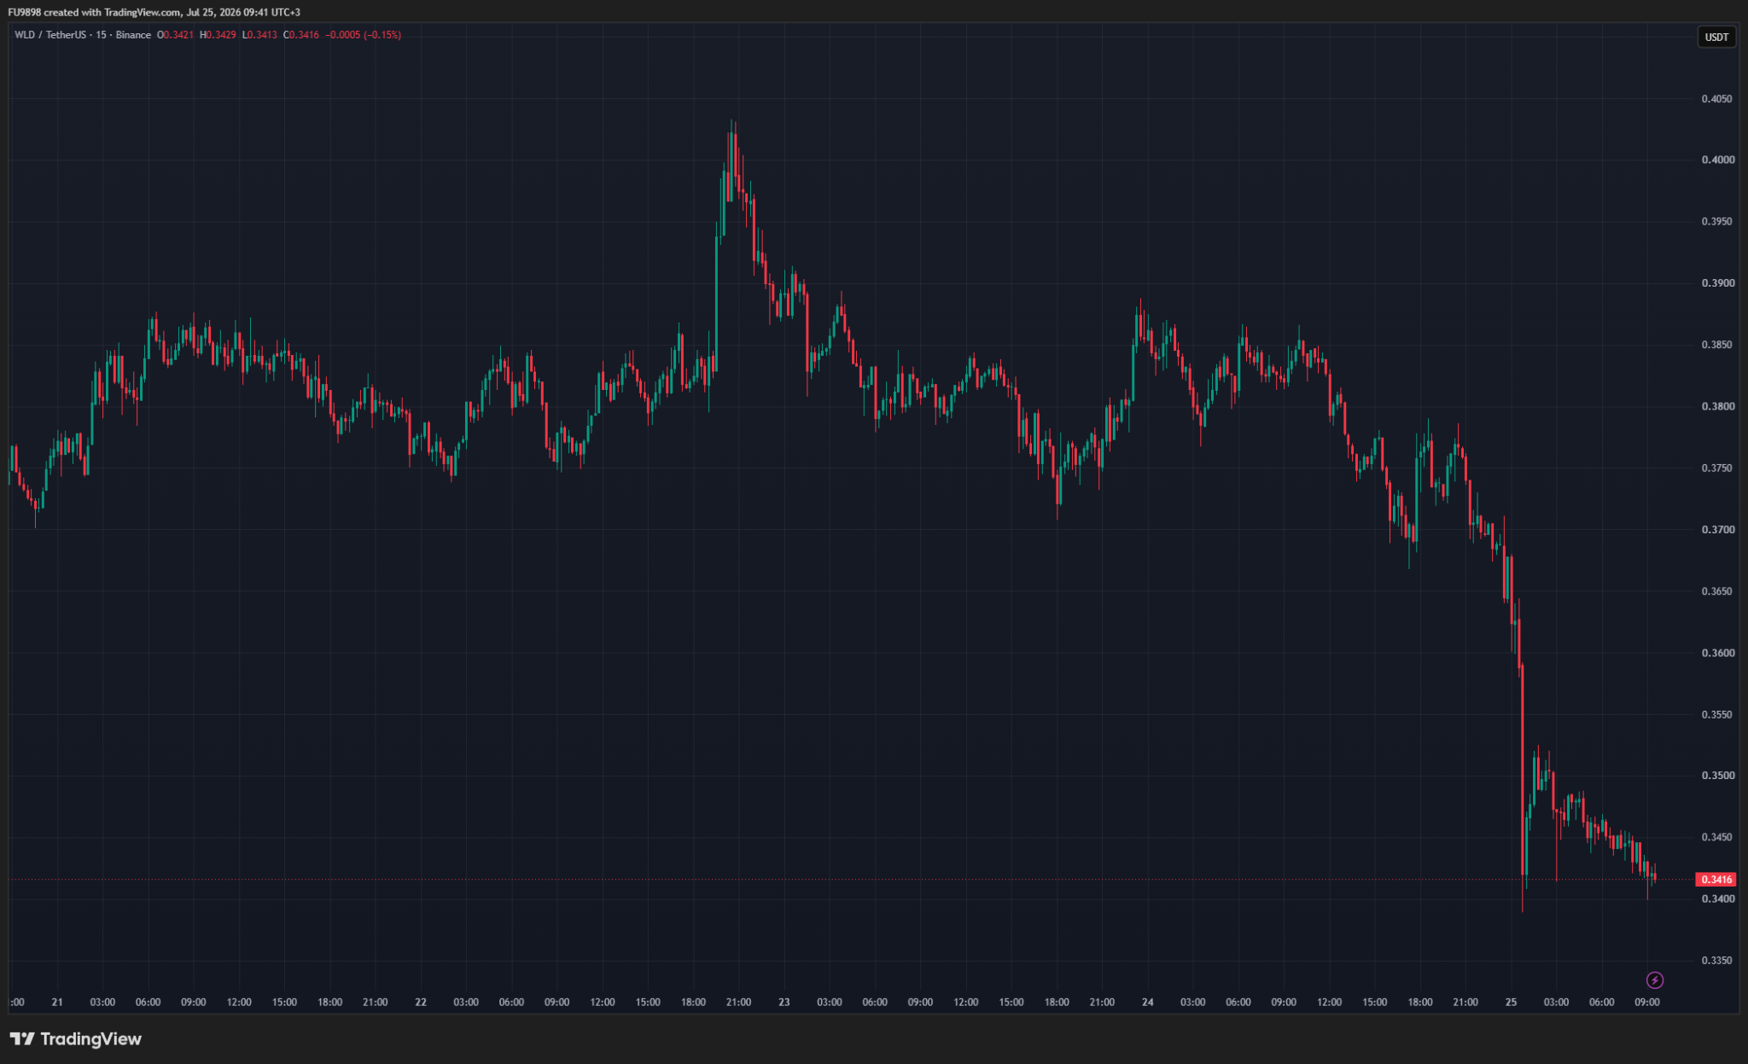Screen dimensions: 1748x1064
Task: Select the 22 date marker on time axis
Action: (421, 1002)
